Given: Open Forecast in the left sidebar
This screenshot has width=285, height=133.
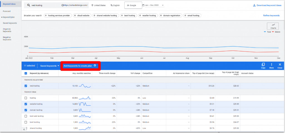Looking at the screenshot, I should [7, 11].
